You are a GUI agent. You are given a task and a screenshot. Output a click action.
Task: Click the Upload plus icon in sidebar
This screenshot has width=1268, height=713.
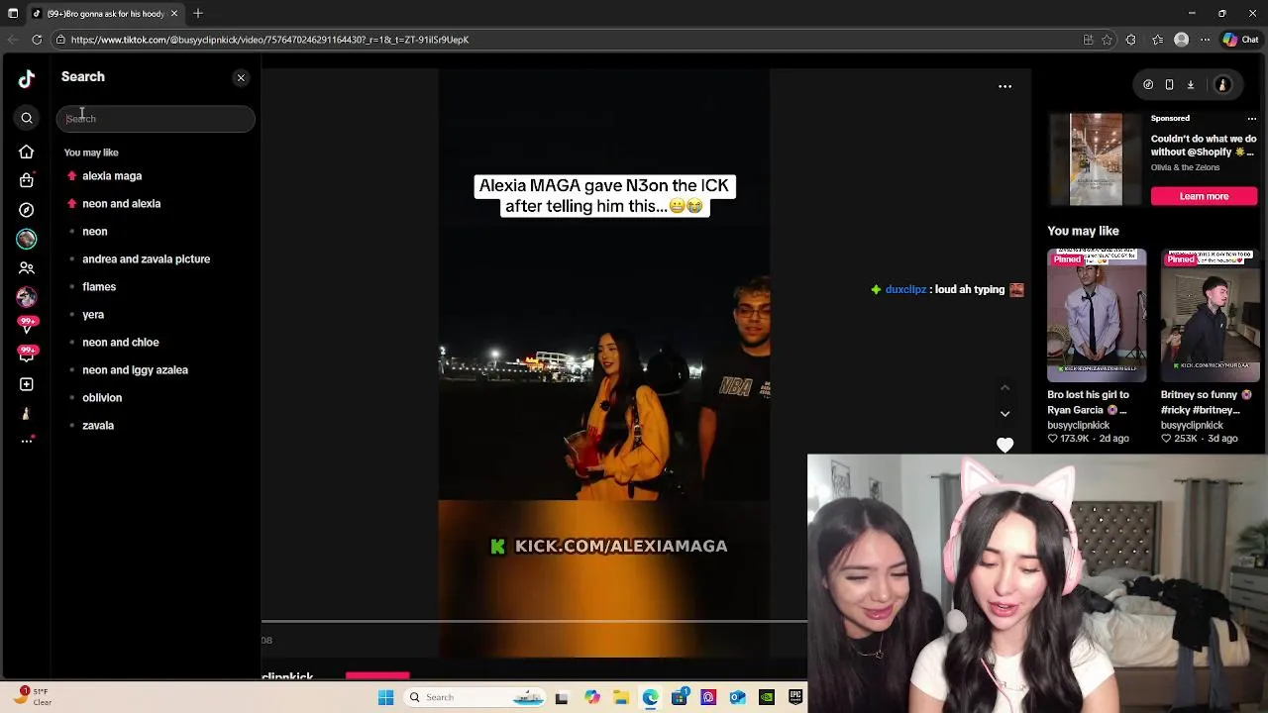[x=27, y=384]
